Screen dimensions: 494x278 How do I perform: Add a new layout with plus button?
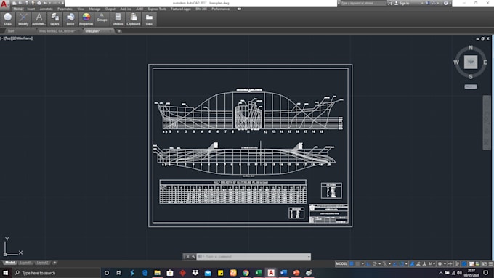tap(54, 263)
